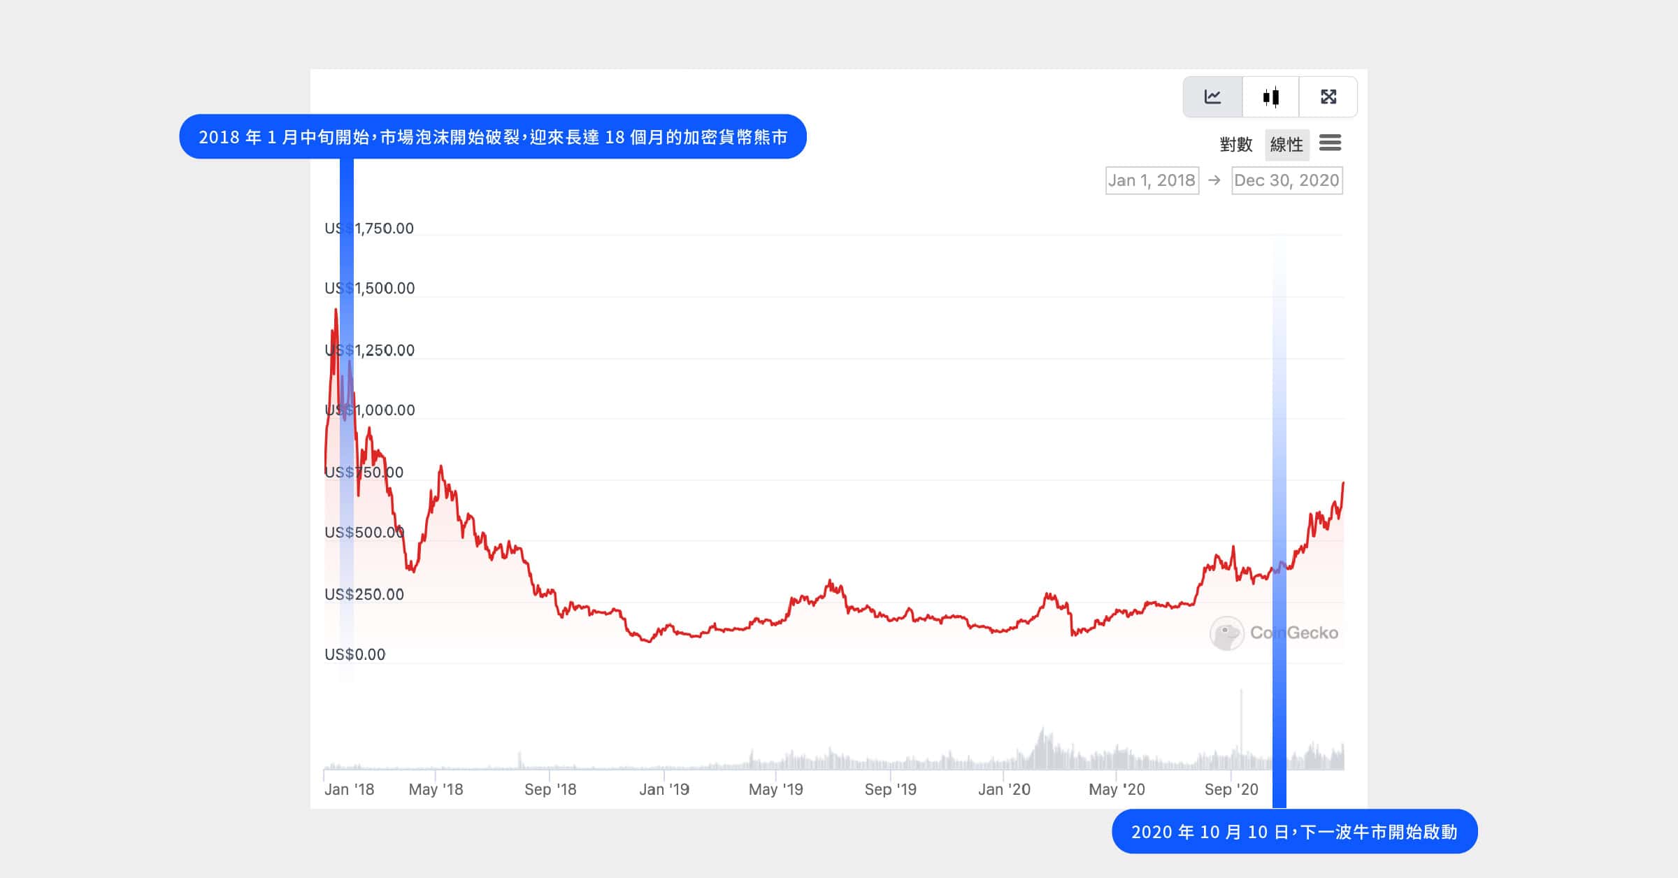
Task: Expand the chart to fullscreen
Action: [x=1328, y=97]
